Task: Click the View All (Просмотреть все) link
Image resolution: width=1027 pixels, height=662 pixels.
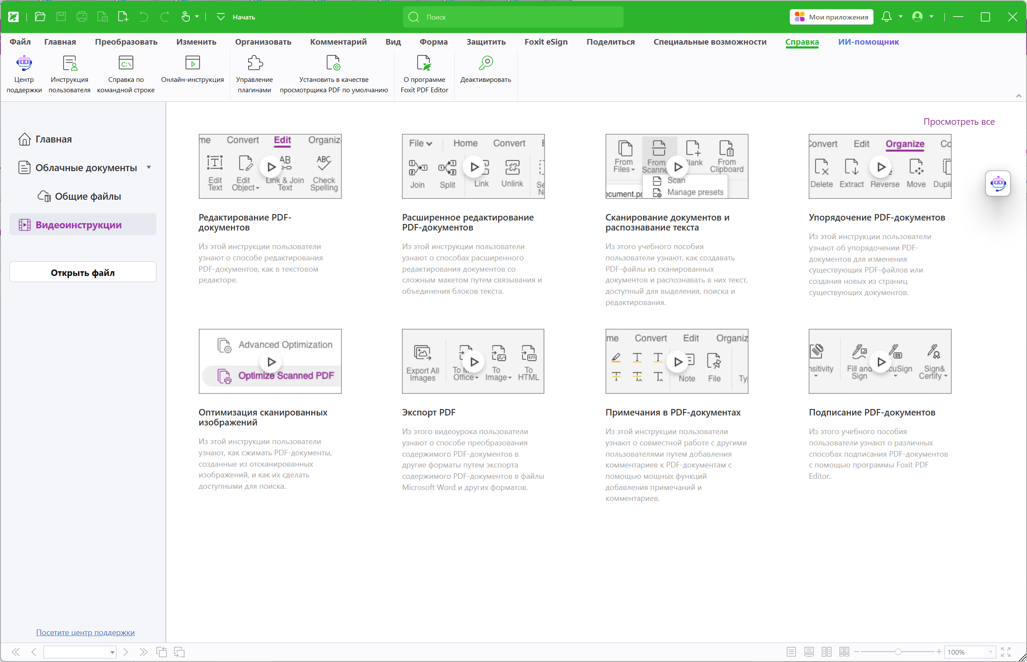Action: coord(959,122)
